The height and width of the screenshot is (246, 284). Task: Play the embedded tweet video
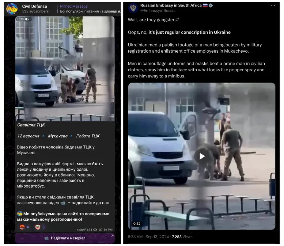(x=202, y=156)
